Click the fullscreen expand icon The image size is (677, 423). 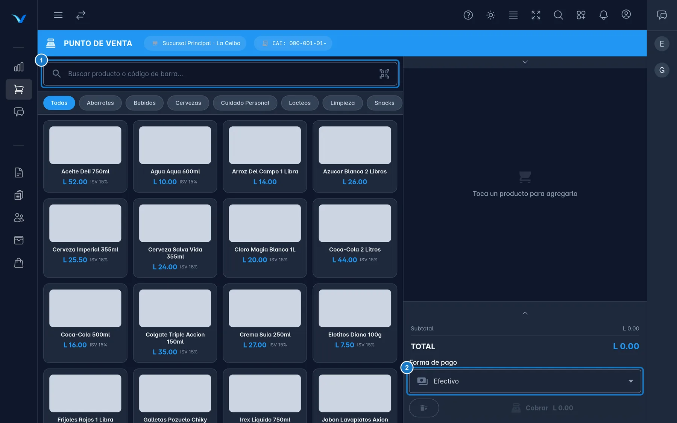point(536,15)
